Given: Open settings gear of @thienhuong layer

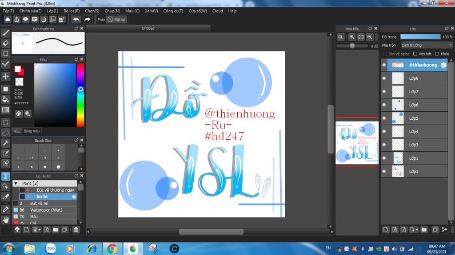Looking at the screenshot, I should click(x=443, y=65).
